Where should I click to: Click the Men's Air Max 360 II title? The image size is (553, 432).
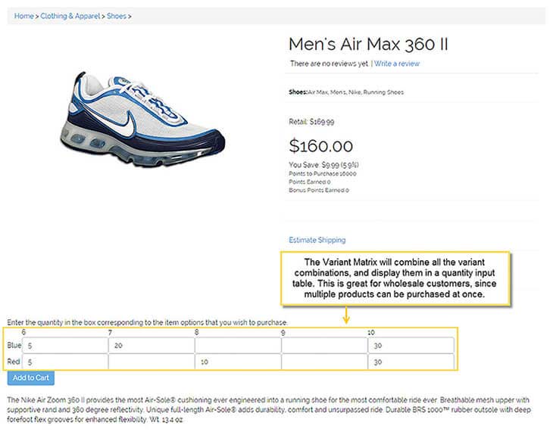(368, 44)
